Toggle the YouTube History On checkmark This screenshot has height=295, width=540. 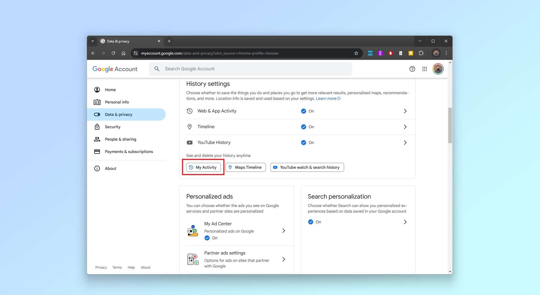click(x=304, y=143)
